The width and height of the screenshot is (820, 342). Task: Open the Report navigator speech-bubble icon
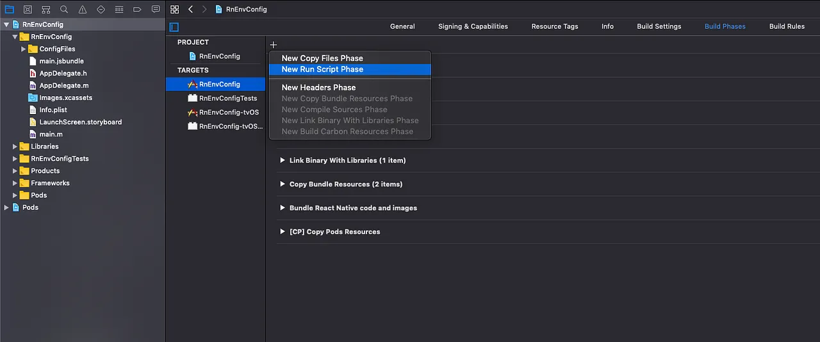pyautogui.click(x=156, y=10)
